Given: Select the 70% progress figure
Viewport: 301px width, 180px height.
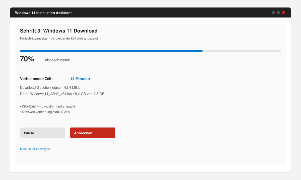Looking at the screenshot, I should click(x=27, y=59).
